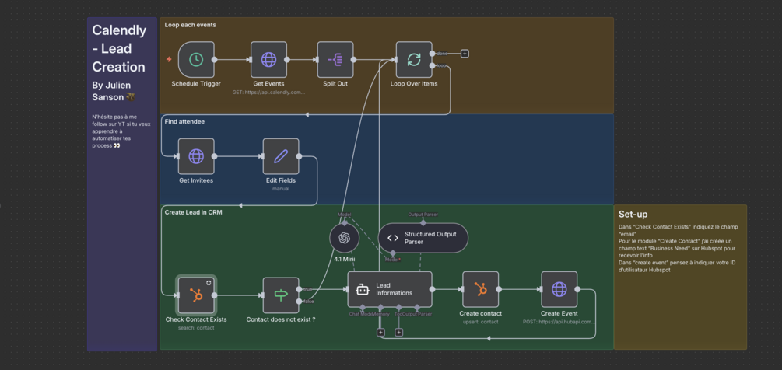
Task: Select the Schedule Trigger clock node
Action: 196,60
